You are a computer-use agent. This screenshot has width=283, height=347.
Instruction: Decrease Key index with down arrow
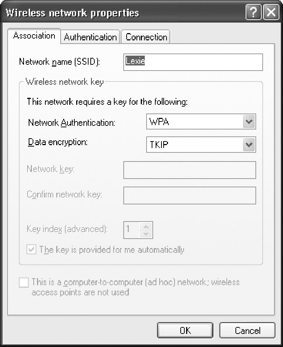pyautogui.click(x=146, y=234)
